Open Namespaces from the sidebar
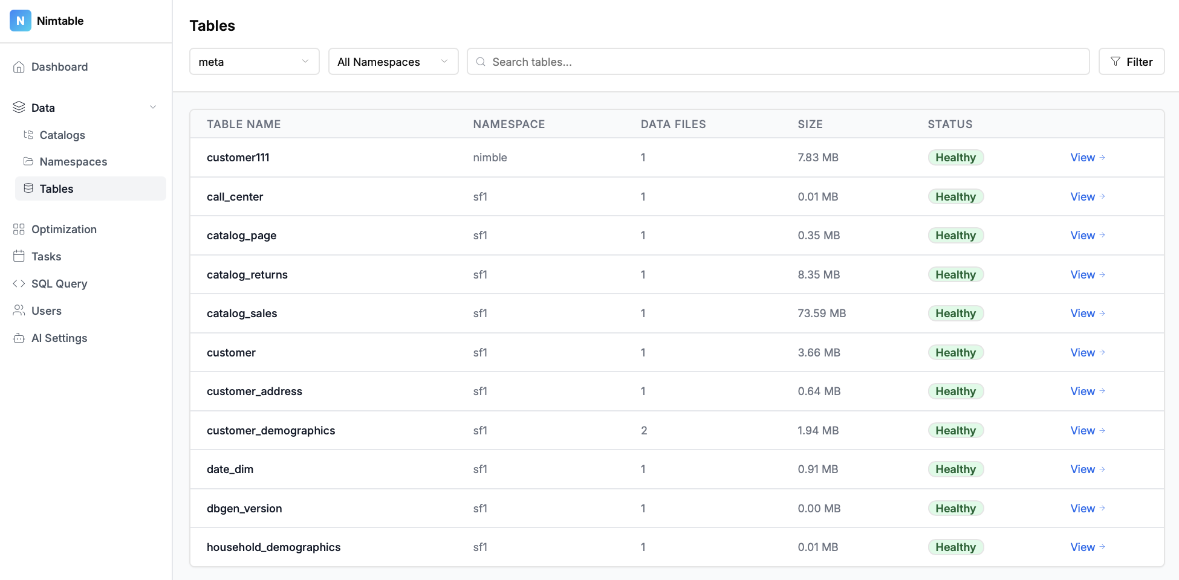1179x580 pixels. (x=73, y=161)
